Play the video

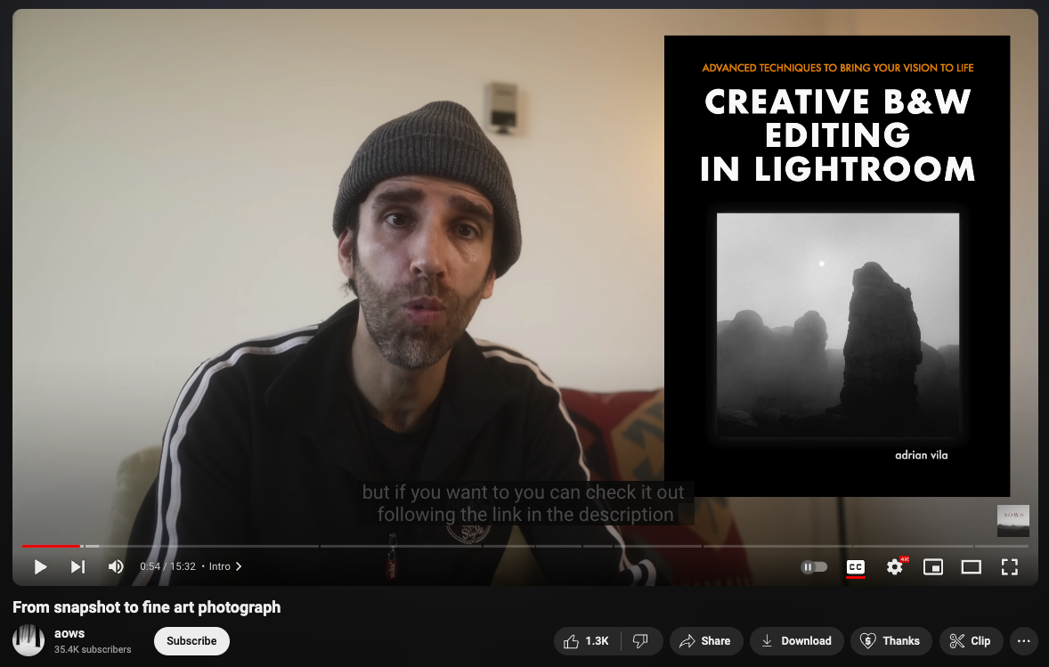[40, 566]
